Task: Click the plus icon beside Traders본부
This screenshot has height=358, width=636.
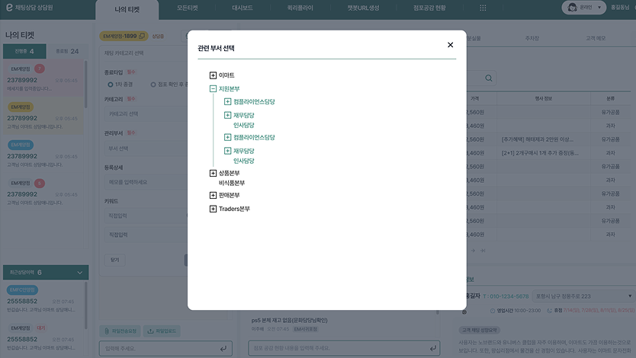Action: [x=213, y=209]
